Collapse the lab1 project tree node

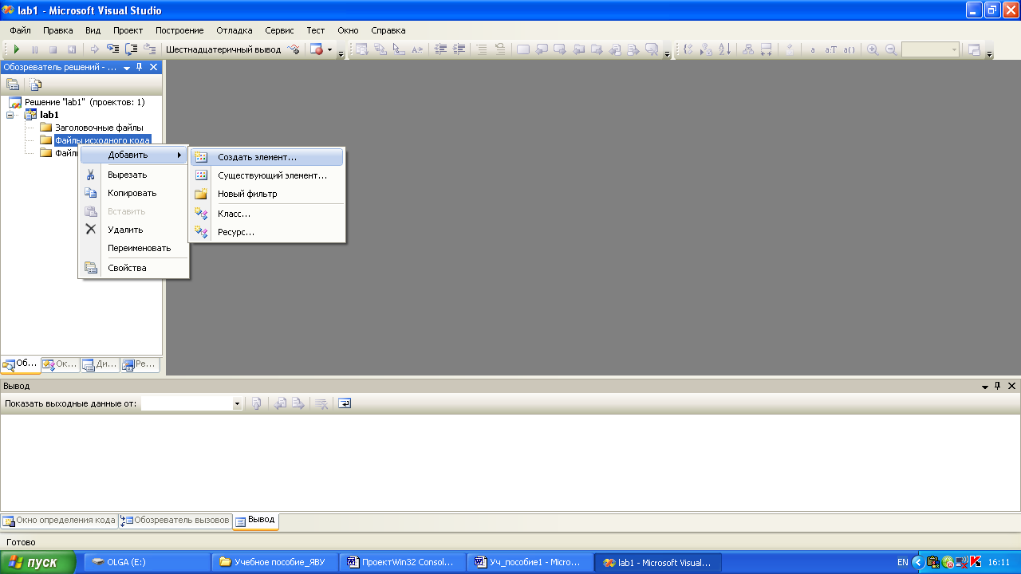pyautogui.click(x=10, y=115)
